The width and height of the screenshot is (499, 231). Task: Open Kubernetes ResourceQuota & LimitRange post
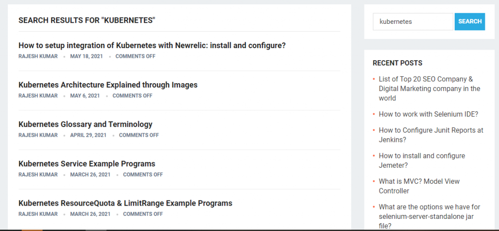[x=125, y=203]
